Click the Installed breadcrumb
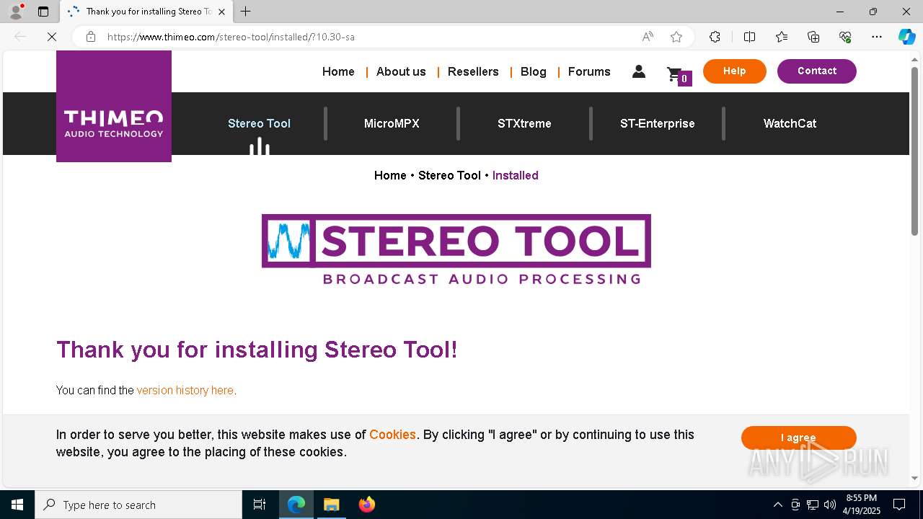 515,175
